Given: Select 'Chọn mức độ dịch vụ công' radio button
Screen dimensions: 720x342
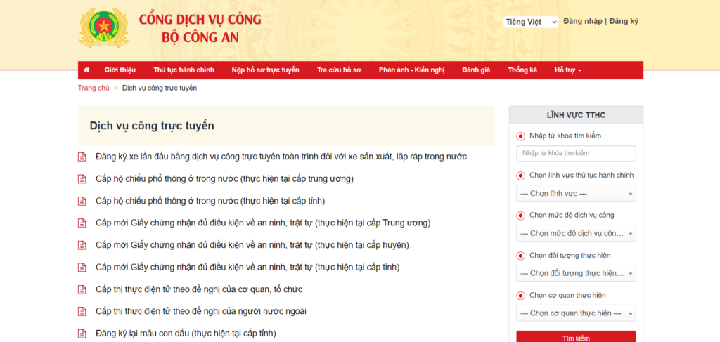Looking at the screenshot, I should click(521, 216).
